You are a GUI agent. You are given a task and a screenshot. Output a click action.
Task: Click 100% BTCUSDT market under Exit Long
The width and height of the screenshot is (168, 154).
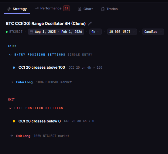click(x=52, y=136)
